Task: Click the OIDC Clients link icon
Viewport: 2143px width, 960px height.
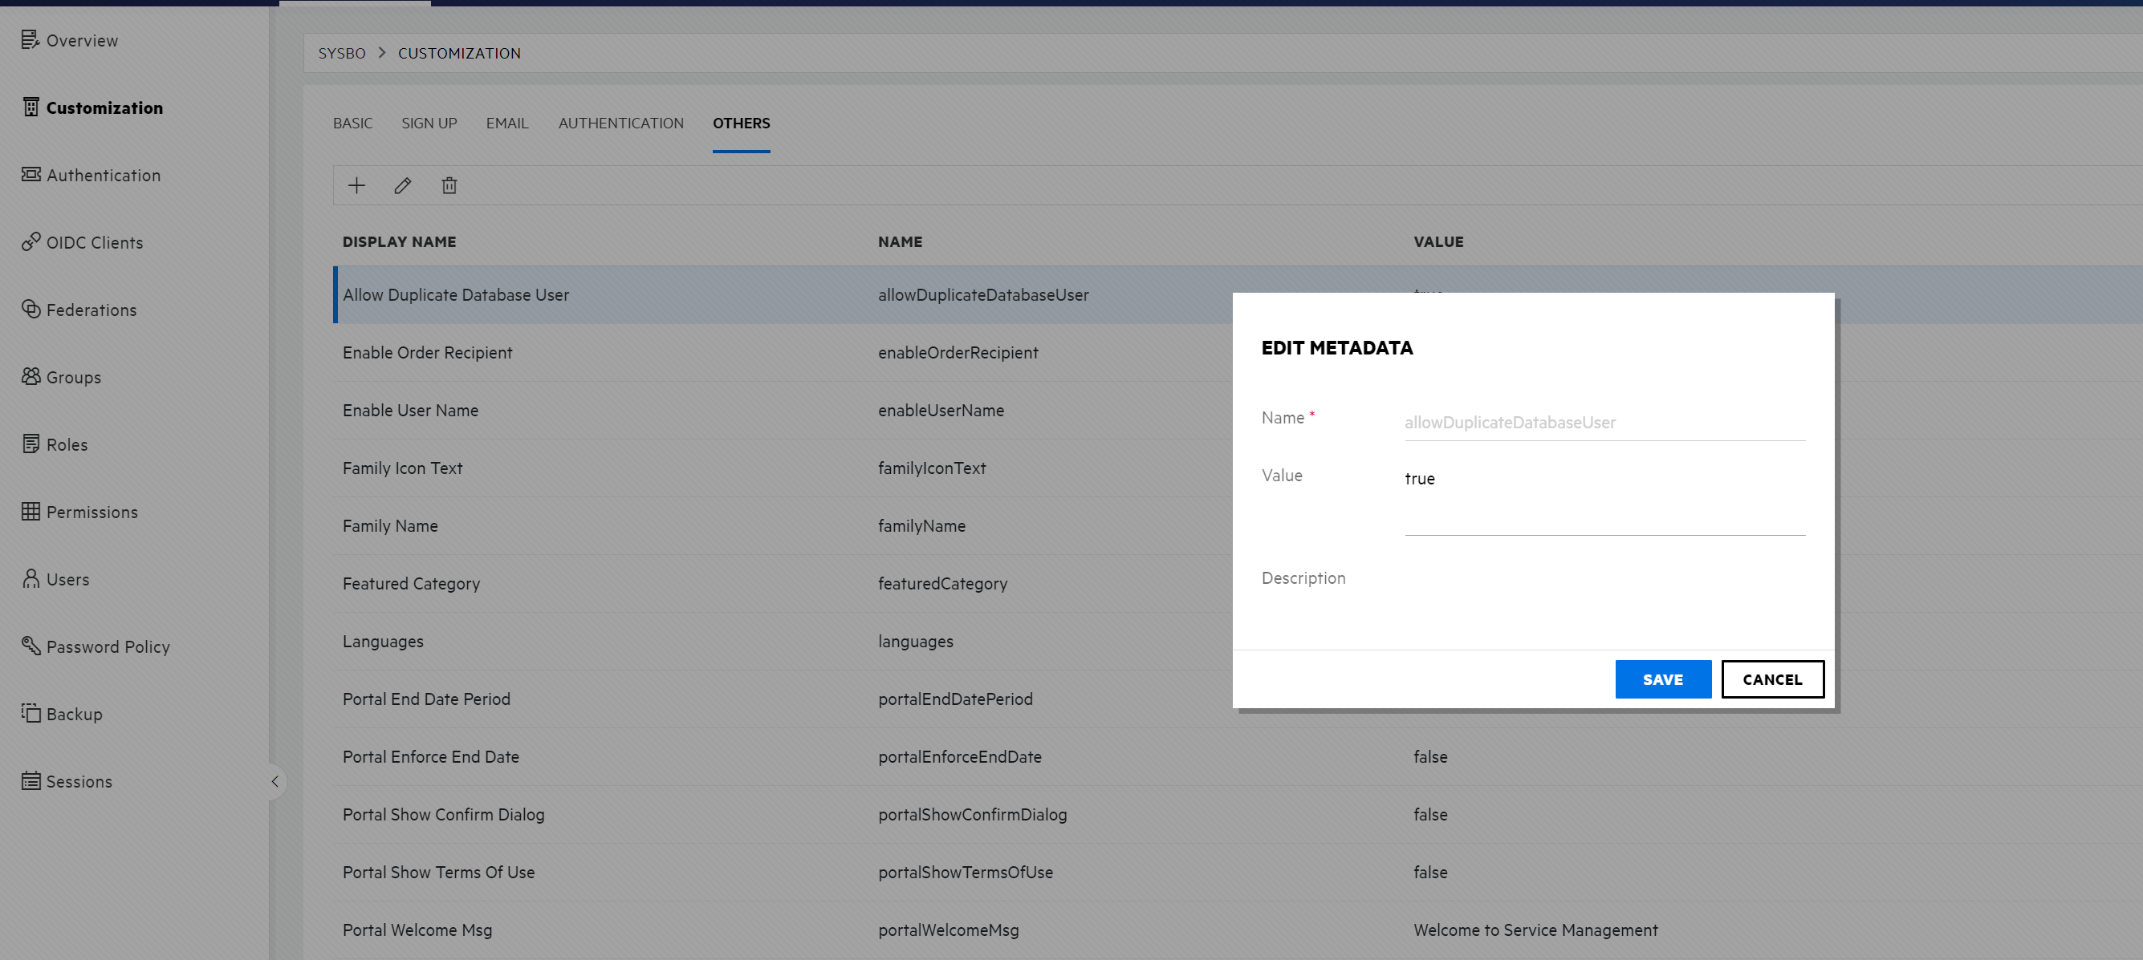Action: pos(30,242)
